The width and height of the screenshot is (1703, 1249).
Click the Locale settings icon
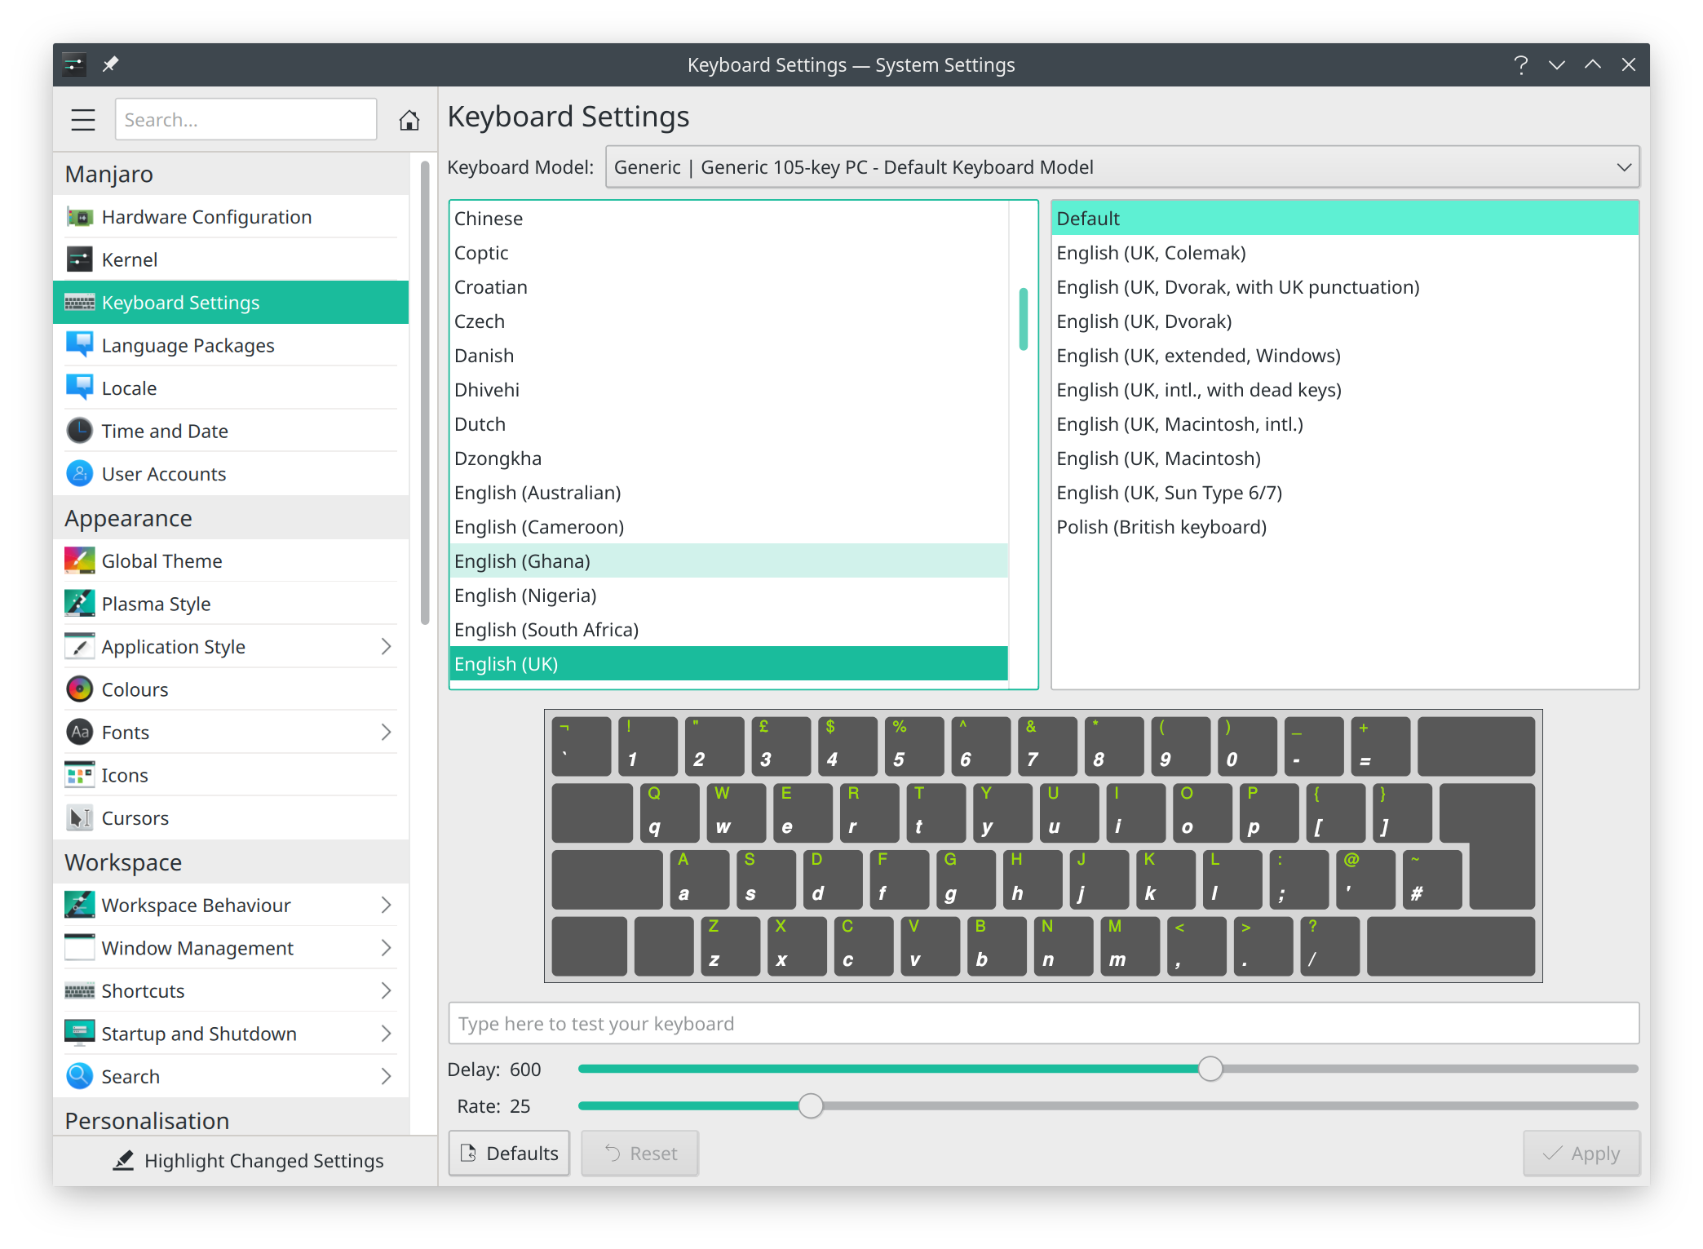click(81, 388)
